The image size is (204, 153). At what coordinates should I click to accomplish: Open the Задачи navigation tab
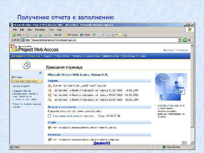48,56
